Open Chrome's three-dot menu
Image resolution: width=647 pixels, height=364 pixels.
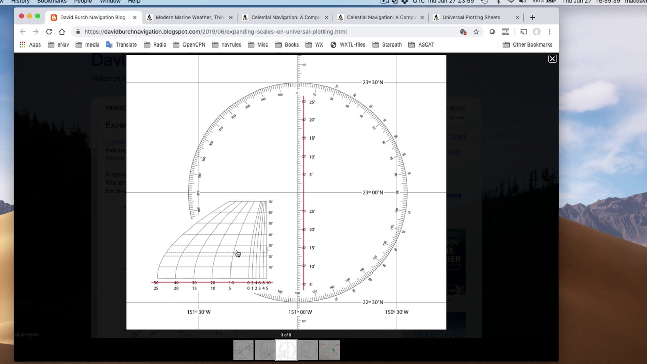pyautogui.click(x=550, y=32)
